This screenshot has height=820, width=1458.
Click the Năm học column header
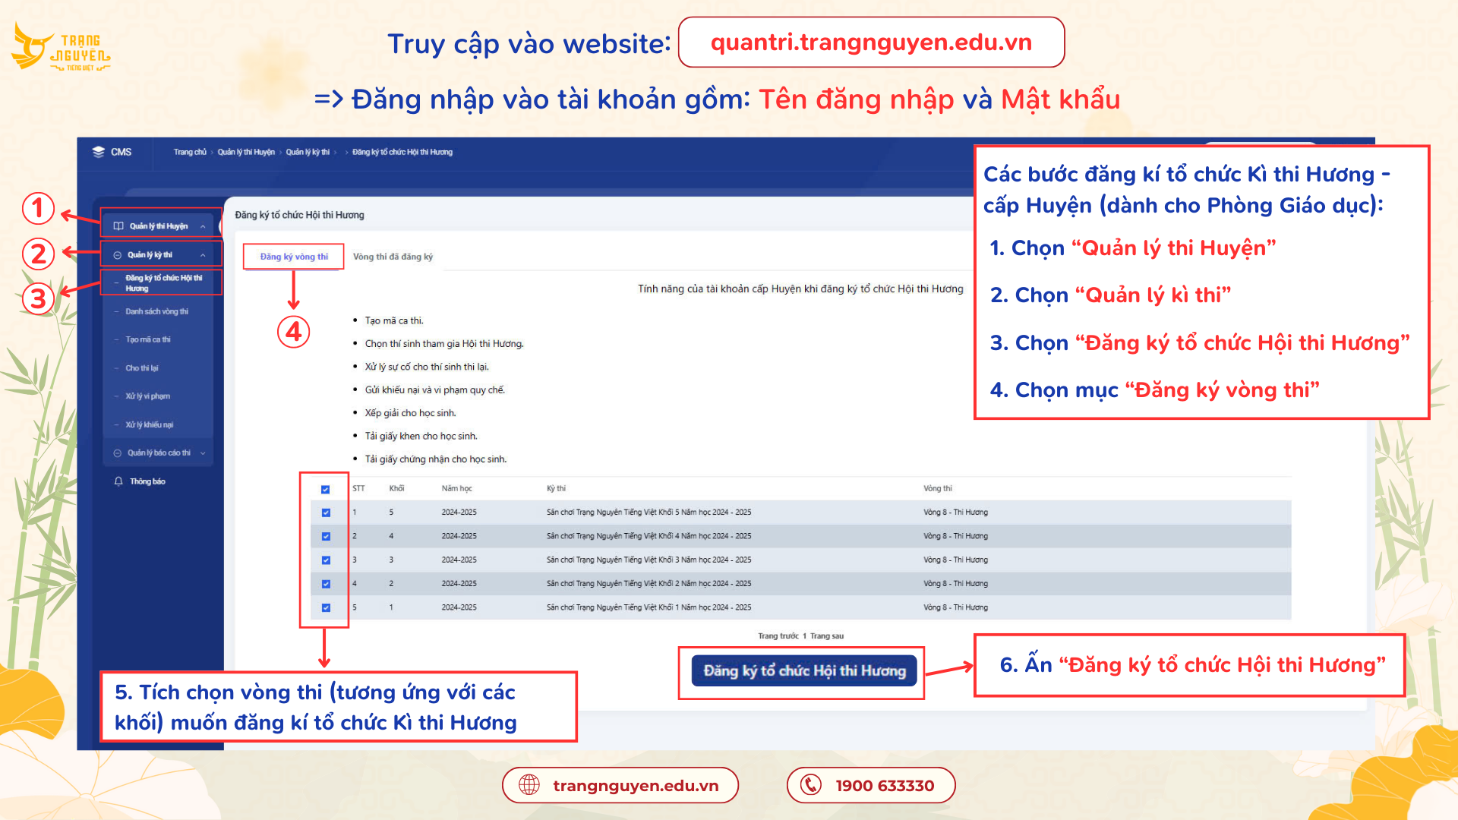[x=456, y=488]
